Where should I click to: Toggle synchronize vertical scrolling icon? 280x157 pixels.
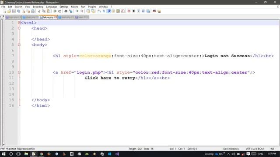point(88,11)
